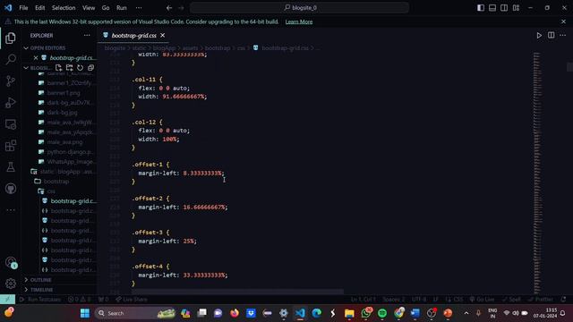Open the Run and Debug view
This screenshot has height=322, width=573.
pyautogui.click(x=11, y=103)
